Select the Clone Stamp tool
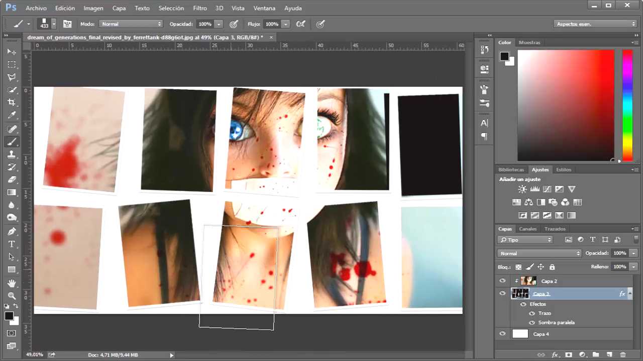 (x=12, y=154)
